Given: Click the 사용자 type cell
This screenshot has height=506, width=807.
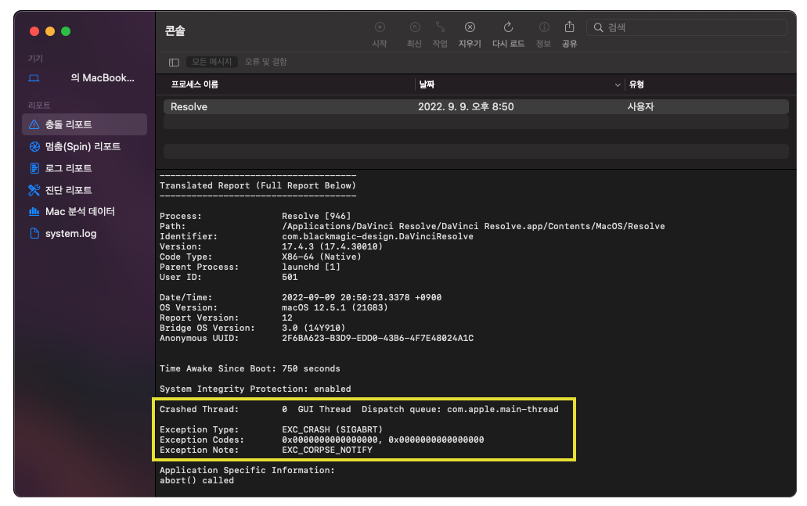Looking at the screenshot, I should click(640, 106).
